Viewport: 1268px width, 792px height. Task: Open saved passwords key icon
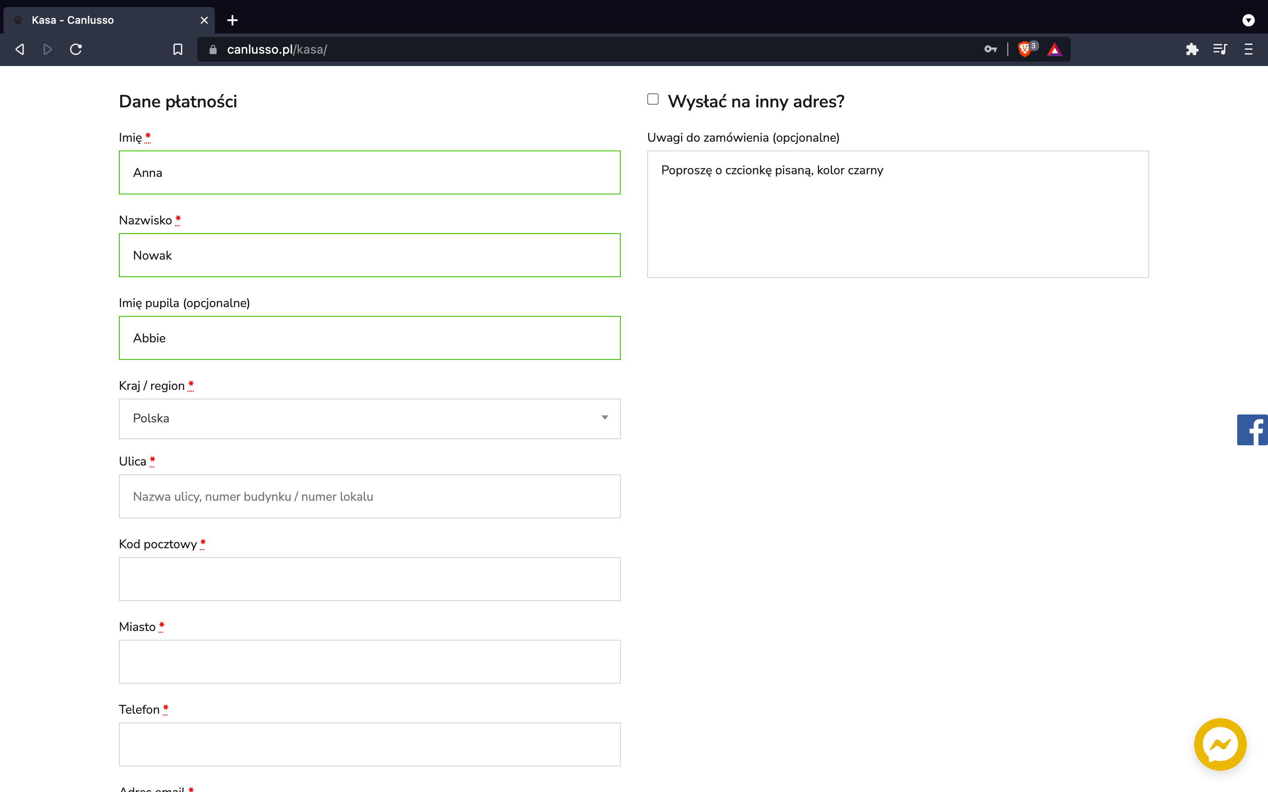tap(990, 49)
